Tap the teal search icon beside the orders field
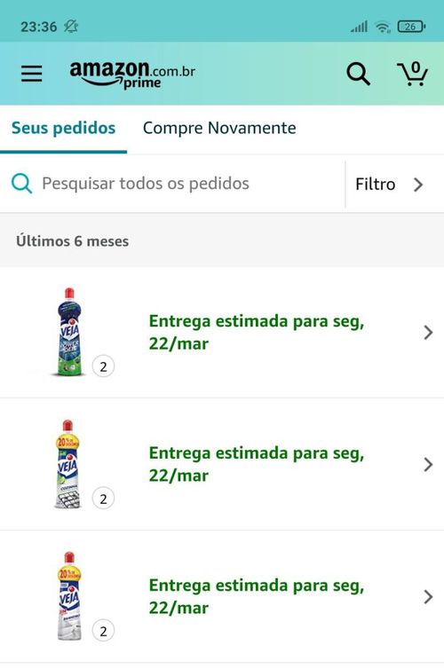Screen dimensions: 444x669 [21, 184]
